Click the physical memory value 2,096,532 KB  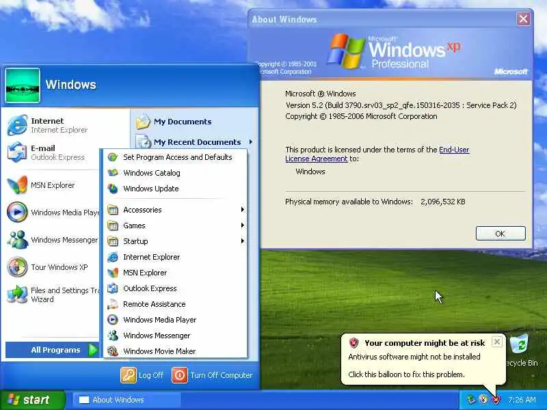tap(442, 202)
